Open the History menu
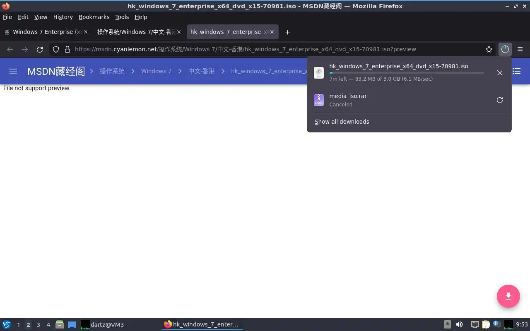 point(63,17)
